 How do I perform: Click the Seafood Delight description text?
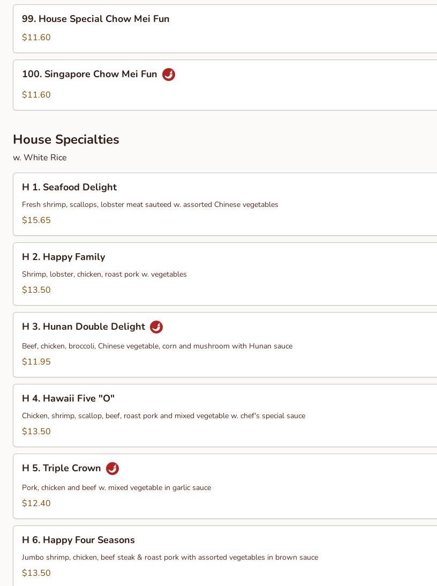pyautogui.click(x=150, y=205)
